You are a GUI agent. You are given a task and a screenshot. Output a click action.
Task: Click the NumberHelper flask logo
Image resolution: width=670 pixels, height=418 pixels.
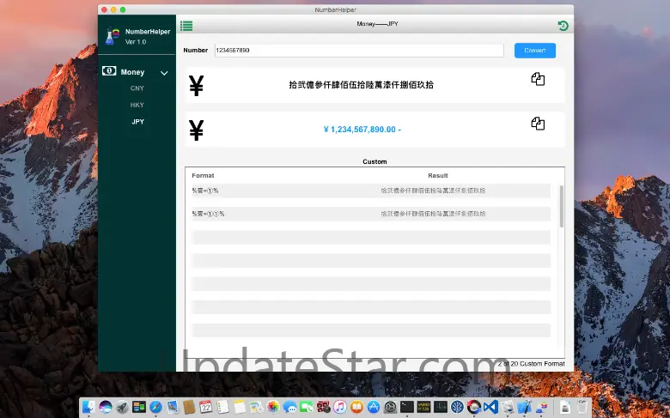click(110, 36)
